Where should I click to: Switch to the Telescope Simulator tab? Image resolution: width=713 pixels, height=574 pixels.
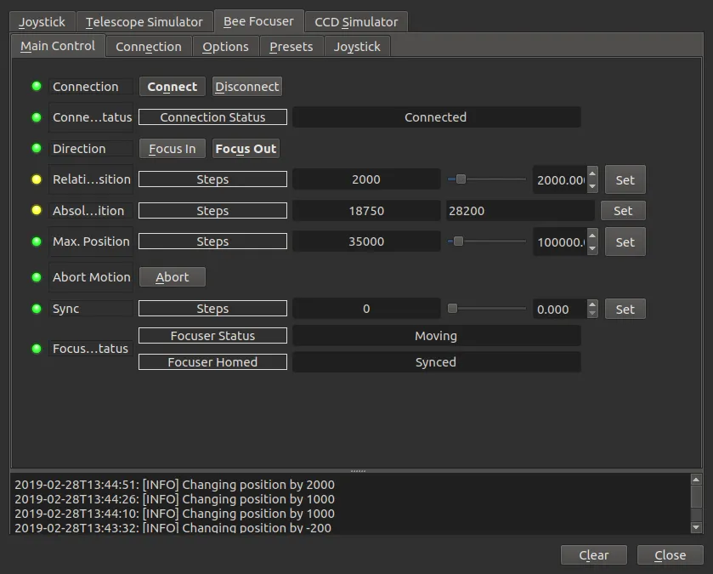[x=144, y=22]
